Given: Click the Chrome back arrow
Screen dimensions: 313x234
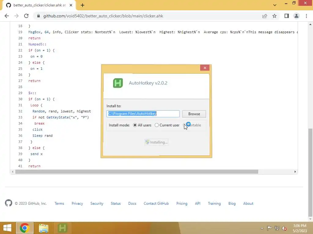Looking at the screenshot, I should [7, 16].
